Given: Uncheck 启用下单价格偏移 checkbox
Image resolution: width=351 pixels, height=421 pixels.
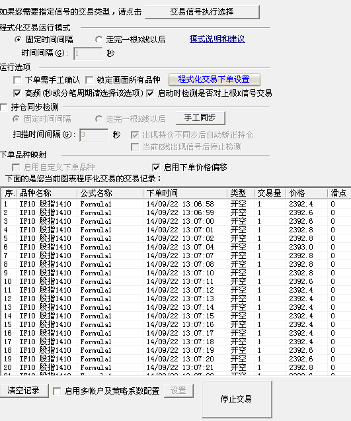Looking at the screenshot, I should [156, 168].
